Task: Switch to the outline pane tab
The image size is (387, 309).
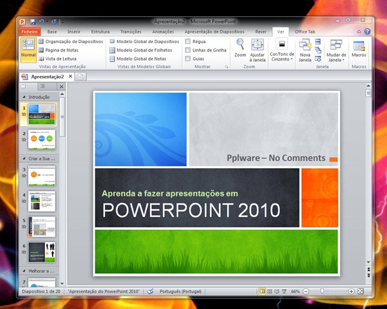Action: point(42,86)
